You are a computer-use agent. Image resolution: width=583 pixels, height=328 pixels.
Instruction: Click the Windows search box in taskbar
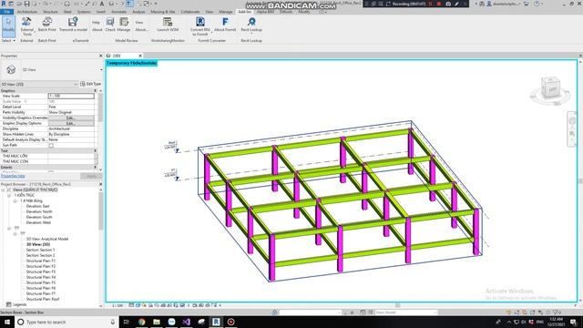[x=66, y=322]
